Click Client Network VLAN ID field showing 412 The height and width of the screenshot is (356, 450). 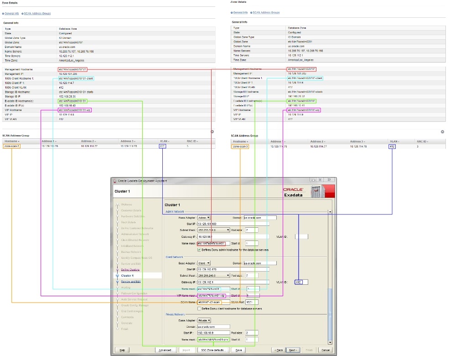[301, 282]
